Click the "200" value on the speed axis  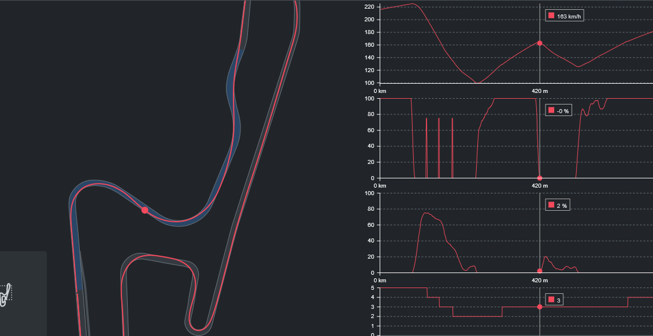coord(370,20)
